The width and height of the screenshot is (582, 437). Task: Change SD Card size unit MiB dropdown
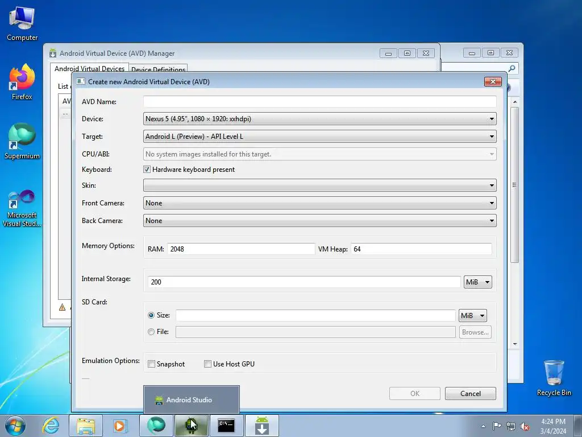[x=472, y=315]
